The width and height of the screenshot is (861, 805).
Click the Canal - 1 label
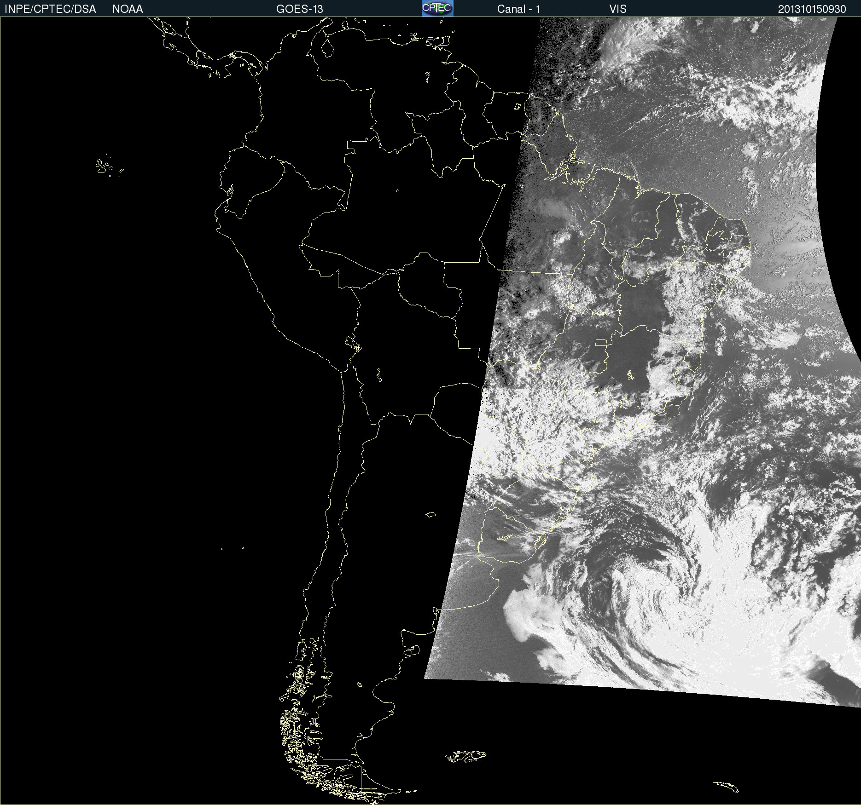pos(518,9)
